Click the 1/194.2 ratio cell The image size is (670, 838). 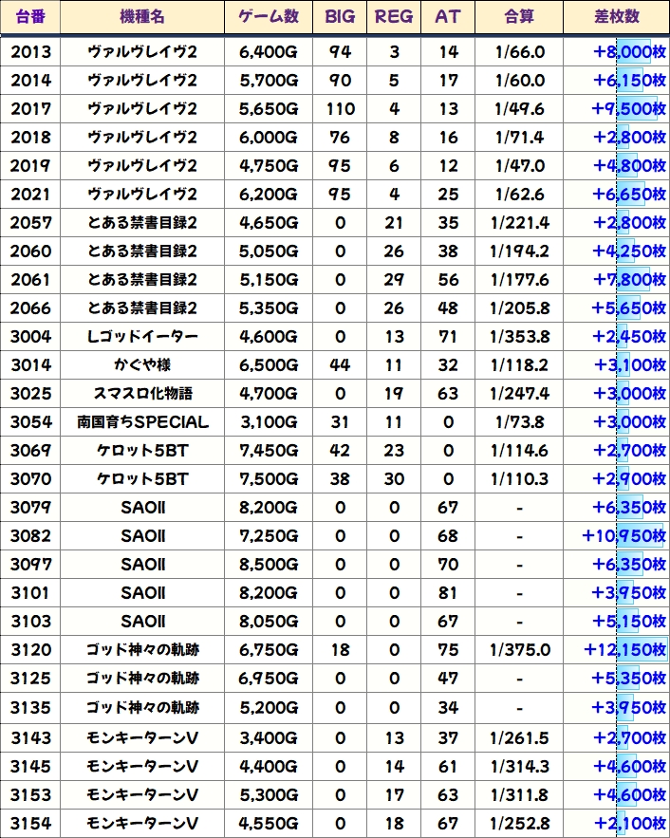519,251
